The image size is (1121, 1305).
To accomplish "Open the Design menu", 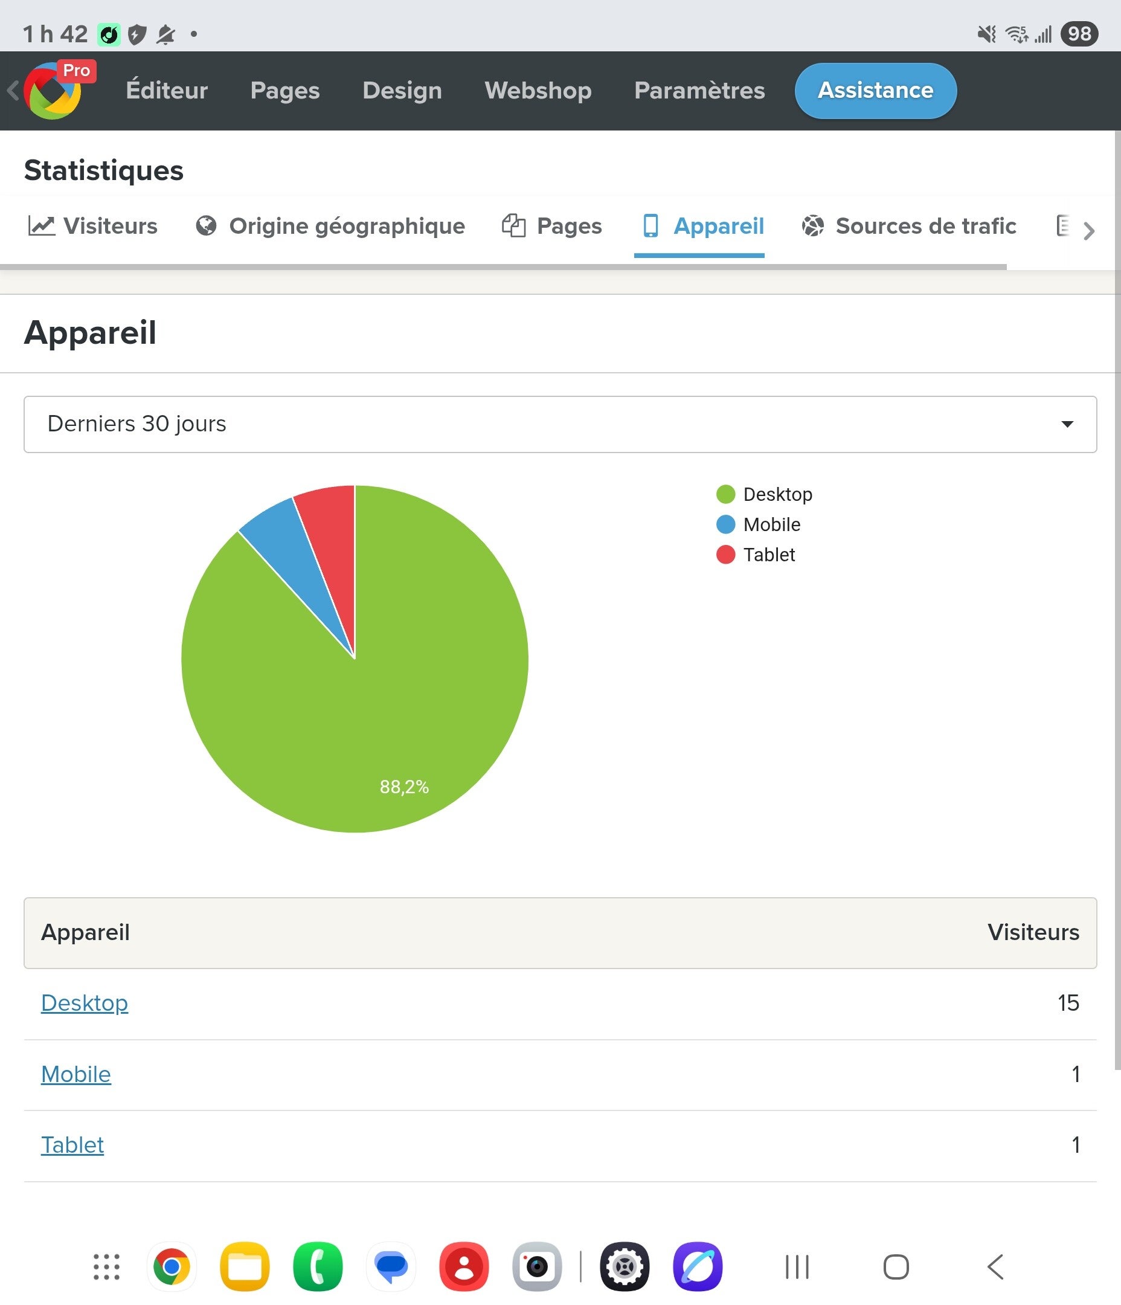I will [x=402, y=90].
